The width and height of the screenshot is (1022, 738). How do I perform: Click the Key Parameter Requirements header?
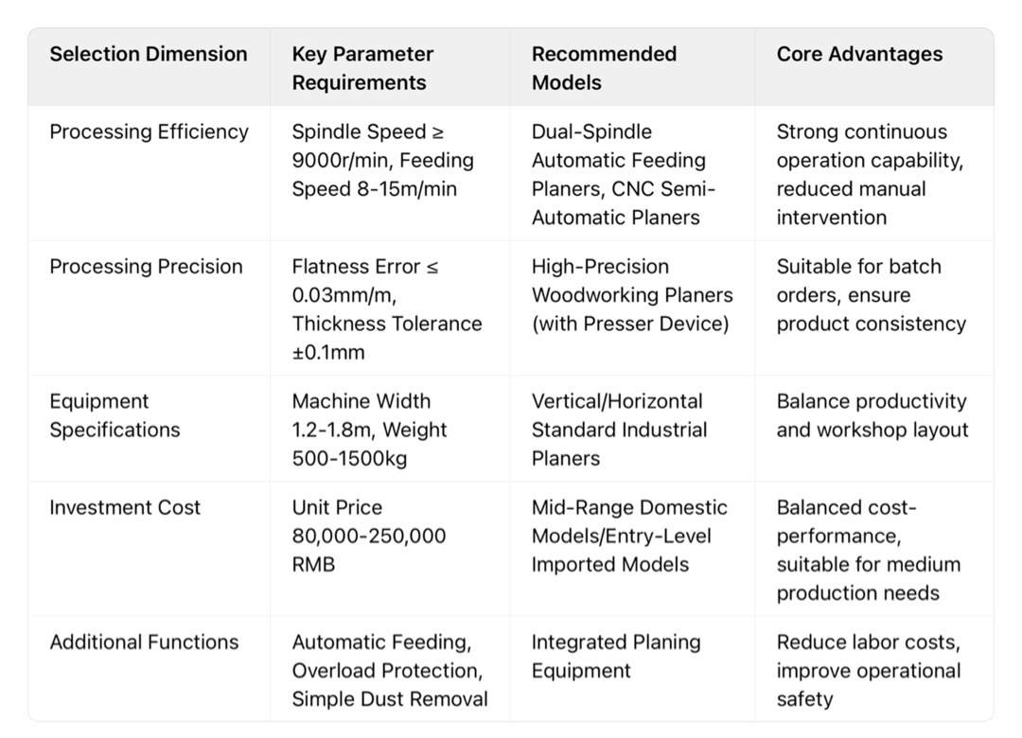pos(362,68)
